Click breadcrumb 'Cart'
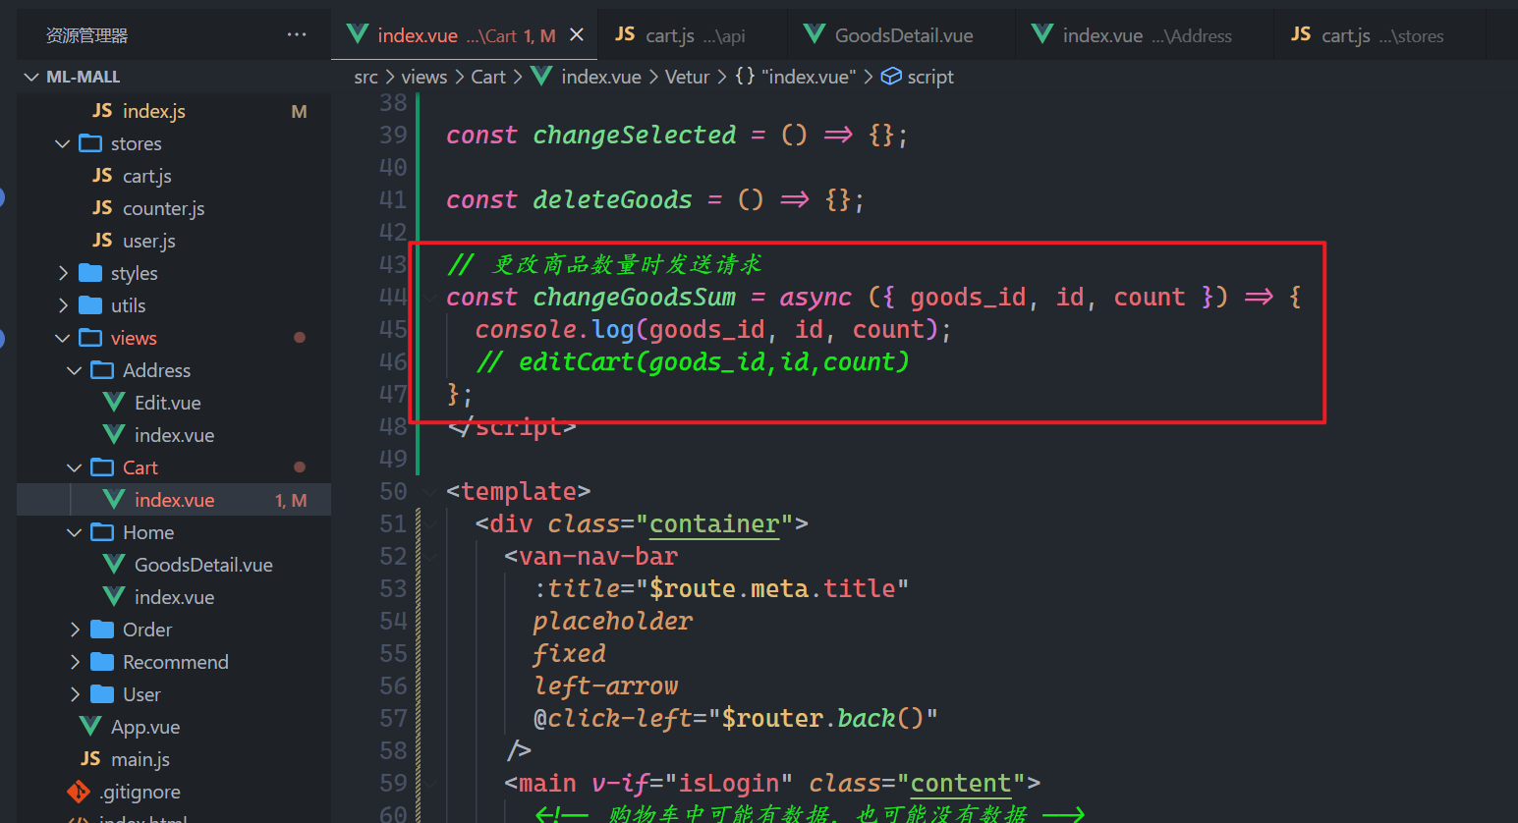The width and height of the screenshot is (1518, 823). 488,77
